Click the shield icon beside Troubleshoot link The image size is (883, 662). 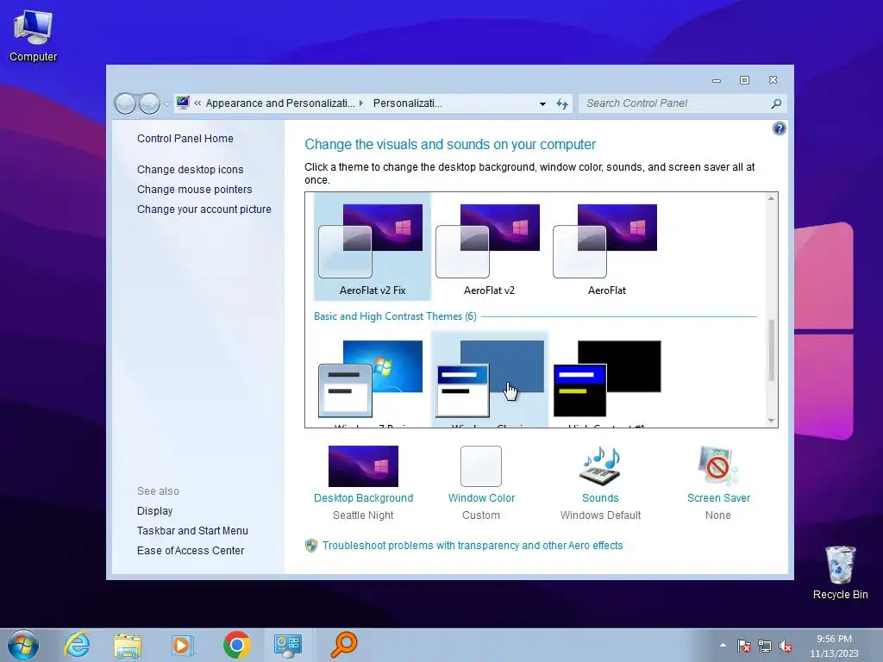tap(310, 546)
